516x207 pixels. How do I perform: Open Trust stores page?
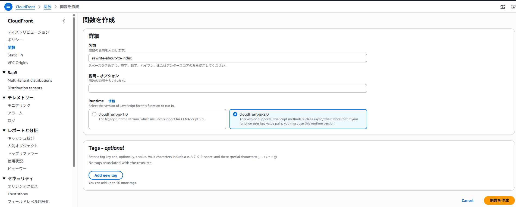[18, 194]
